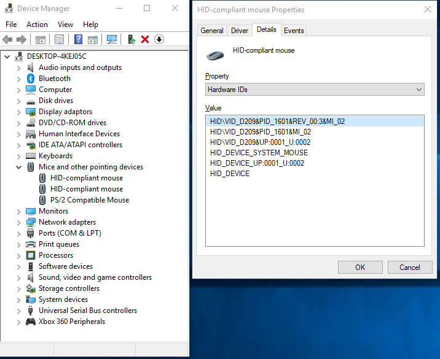Expand the Disk drives node

tap(19, 101)
